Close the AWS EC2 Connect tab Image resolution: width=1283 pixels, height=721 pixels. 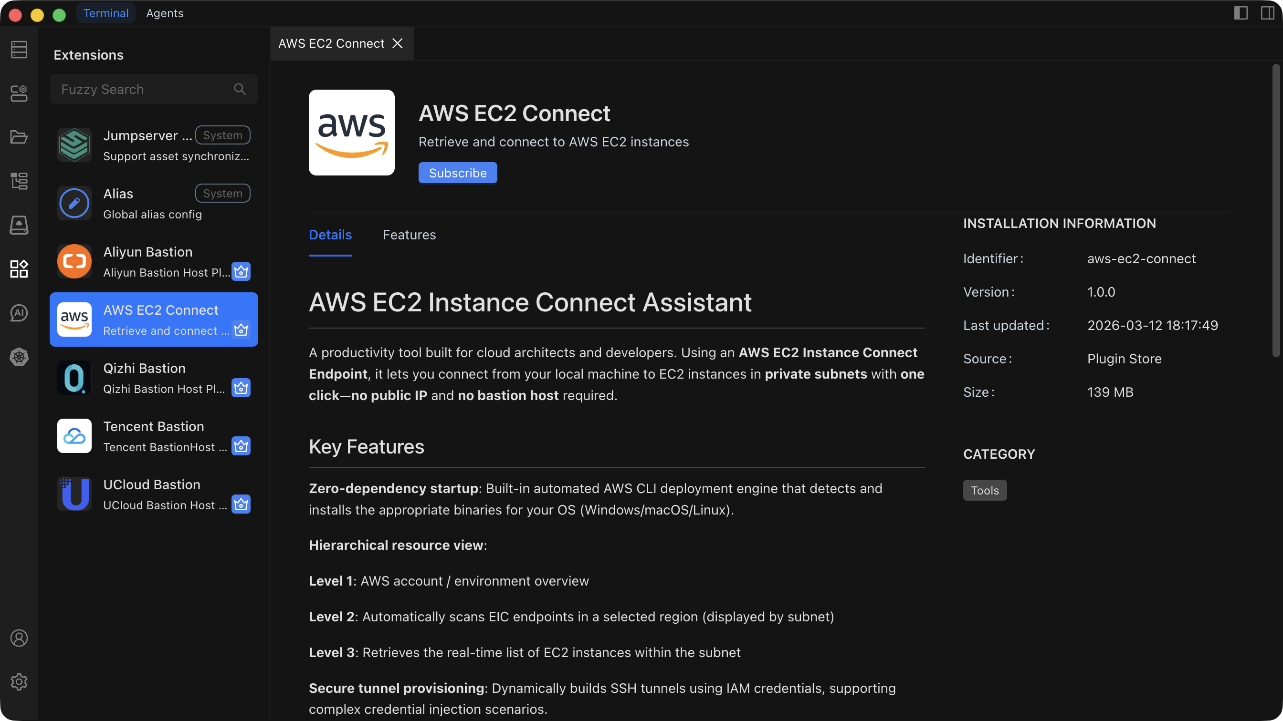pyautogui.click(x=398, y=44)
